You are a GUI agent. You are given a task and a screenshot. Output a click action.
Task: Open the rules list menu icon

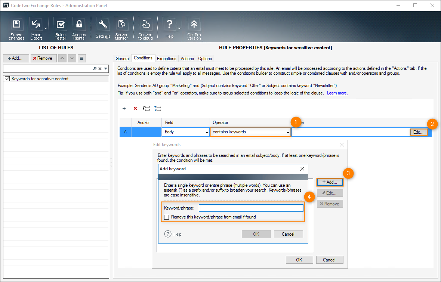pyautogui.click(x=81, y=58)
